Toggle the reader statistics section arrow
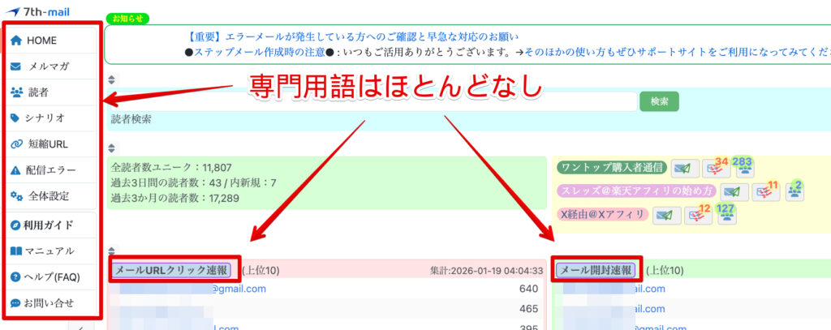 (112, 149)
